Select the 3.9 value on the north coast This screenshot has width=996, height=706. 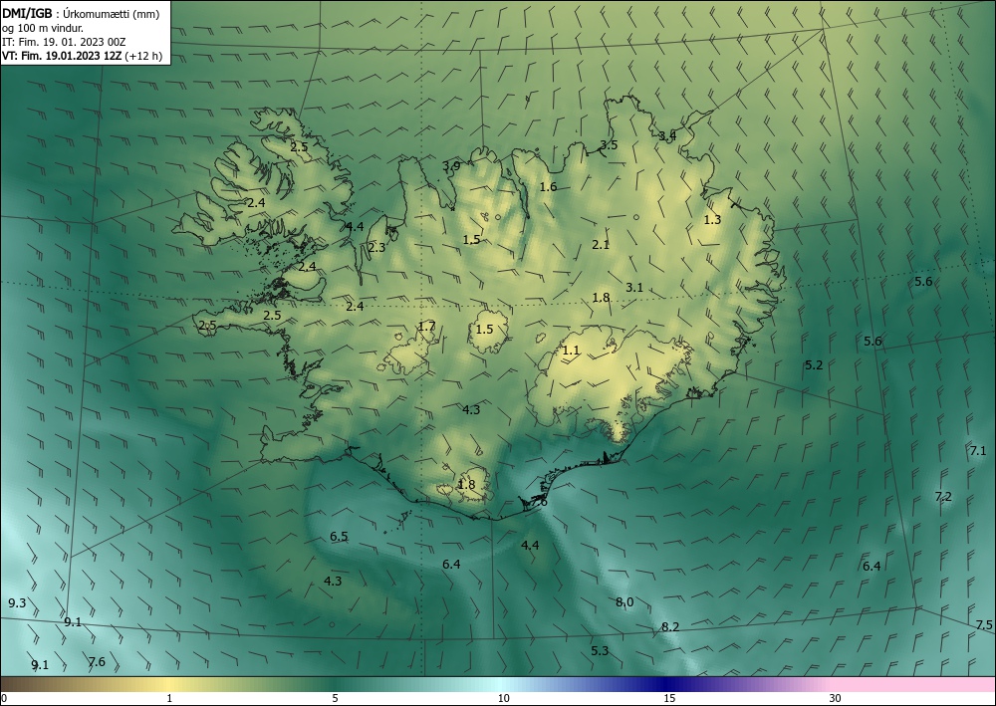(x=451, y=166)
